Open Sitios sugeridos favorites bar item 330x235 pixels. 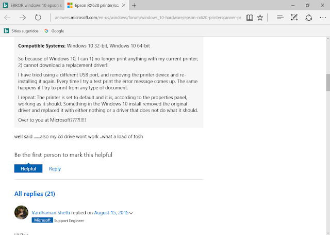coord(21,31)
